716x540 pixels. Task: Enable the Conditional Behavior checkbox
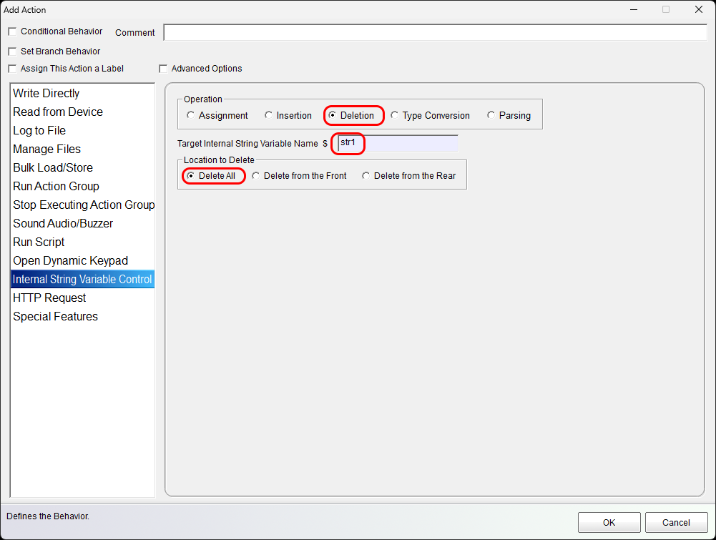12,31
